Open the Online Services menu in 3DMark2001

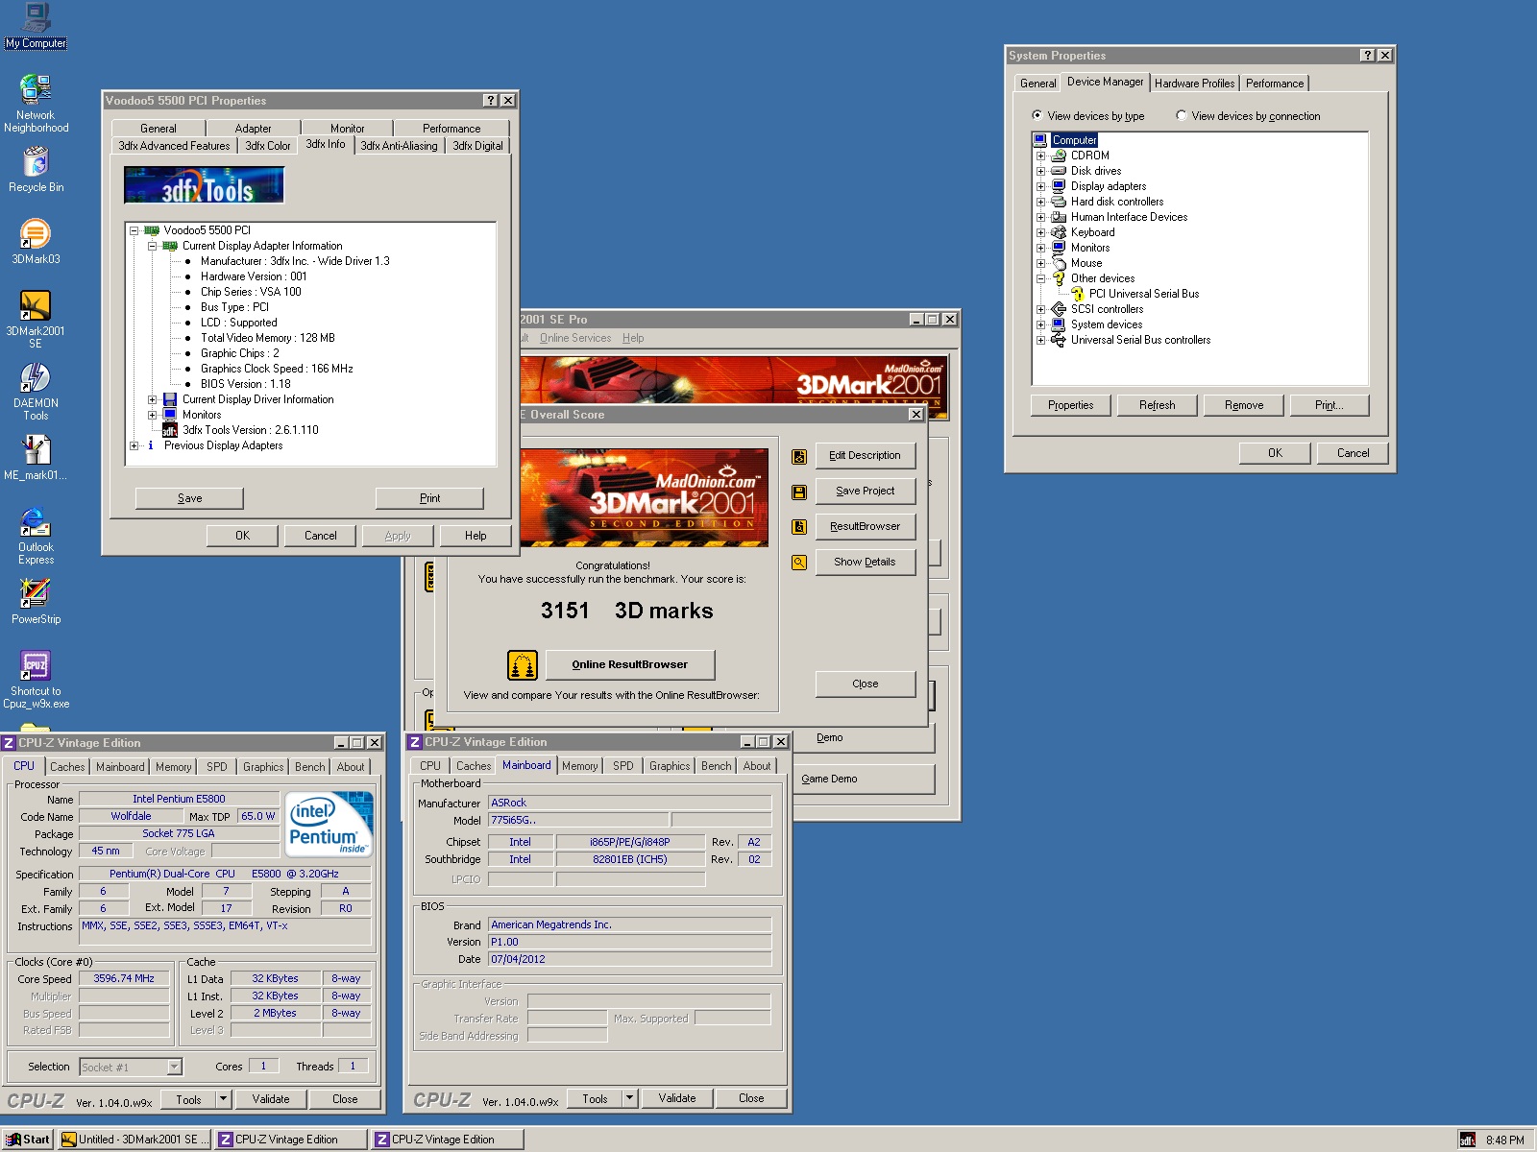[x=575, y=338]
